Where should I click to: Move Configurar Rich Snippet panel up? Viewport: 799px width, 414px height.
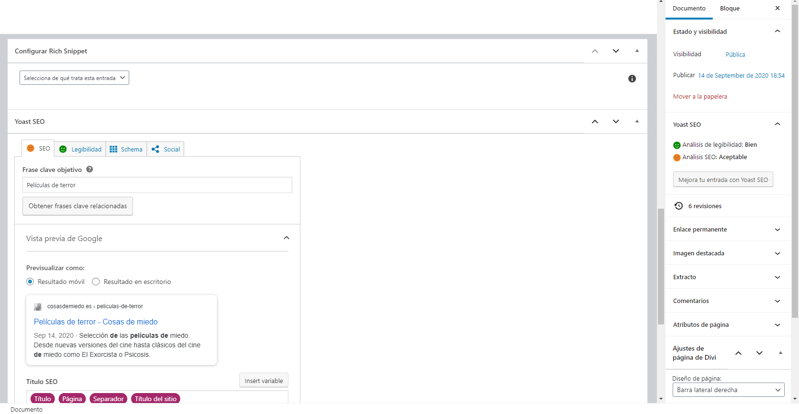[x=595, y=51]
